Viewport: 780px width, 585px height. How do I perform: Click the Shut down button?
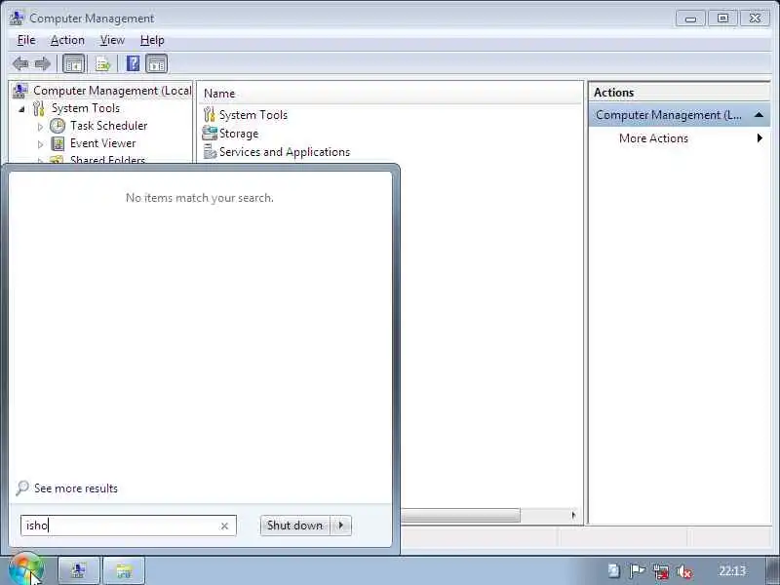[x=294, y=526]
